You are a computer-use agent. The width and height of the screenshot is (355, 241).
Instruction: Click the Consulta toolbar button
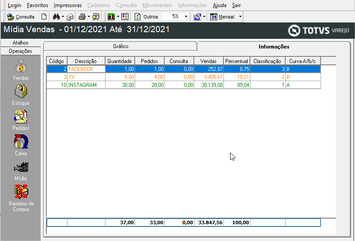[x=21, y=17]
